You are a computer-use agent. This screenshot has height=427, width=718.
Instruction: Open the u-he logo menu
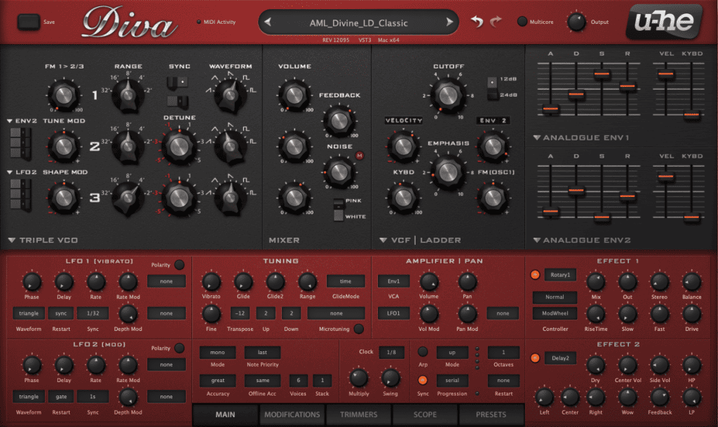[x=664, y=22]
